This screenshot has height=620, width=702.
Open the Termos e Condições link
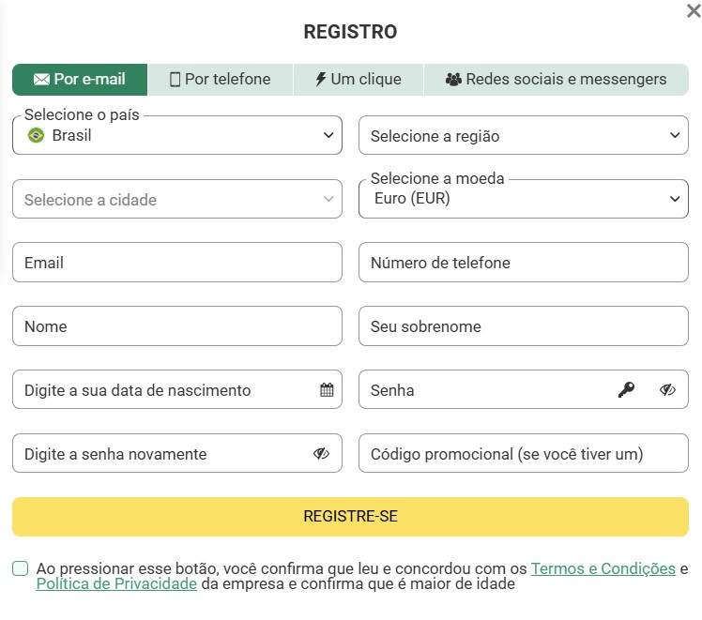[603, 568]
